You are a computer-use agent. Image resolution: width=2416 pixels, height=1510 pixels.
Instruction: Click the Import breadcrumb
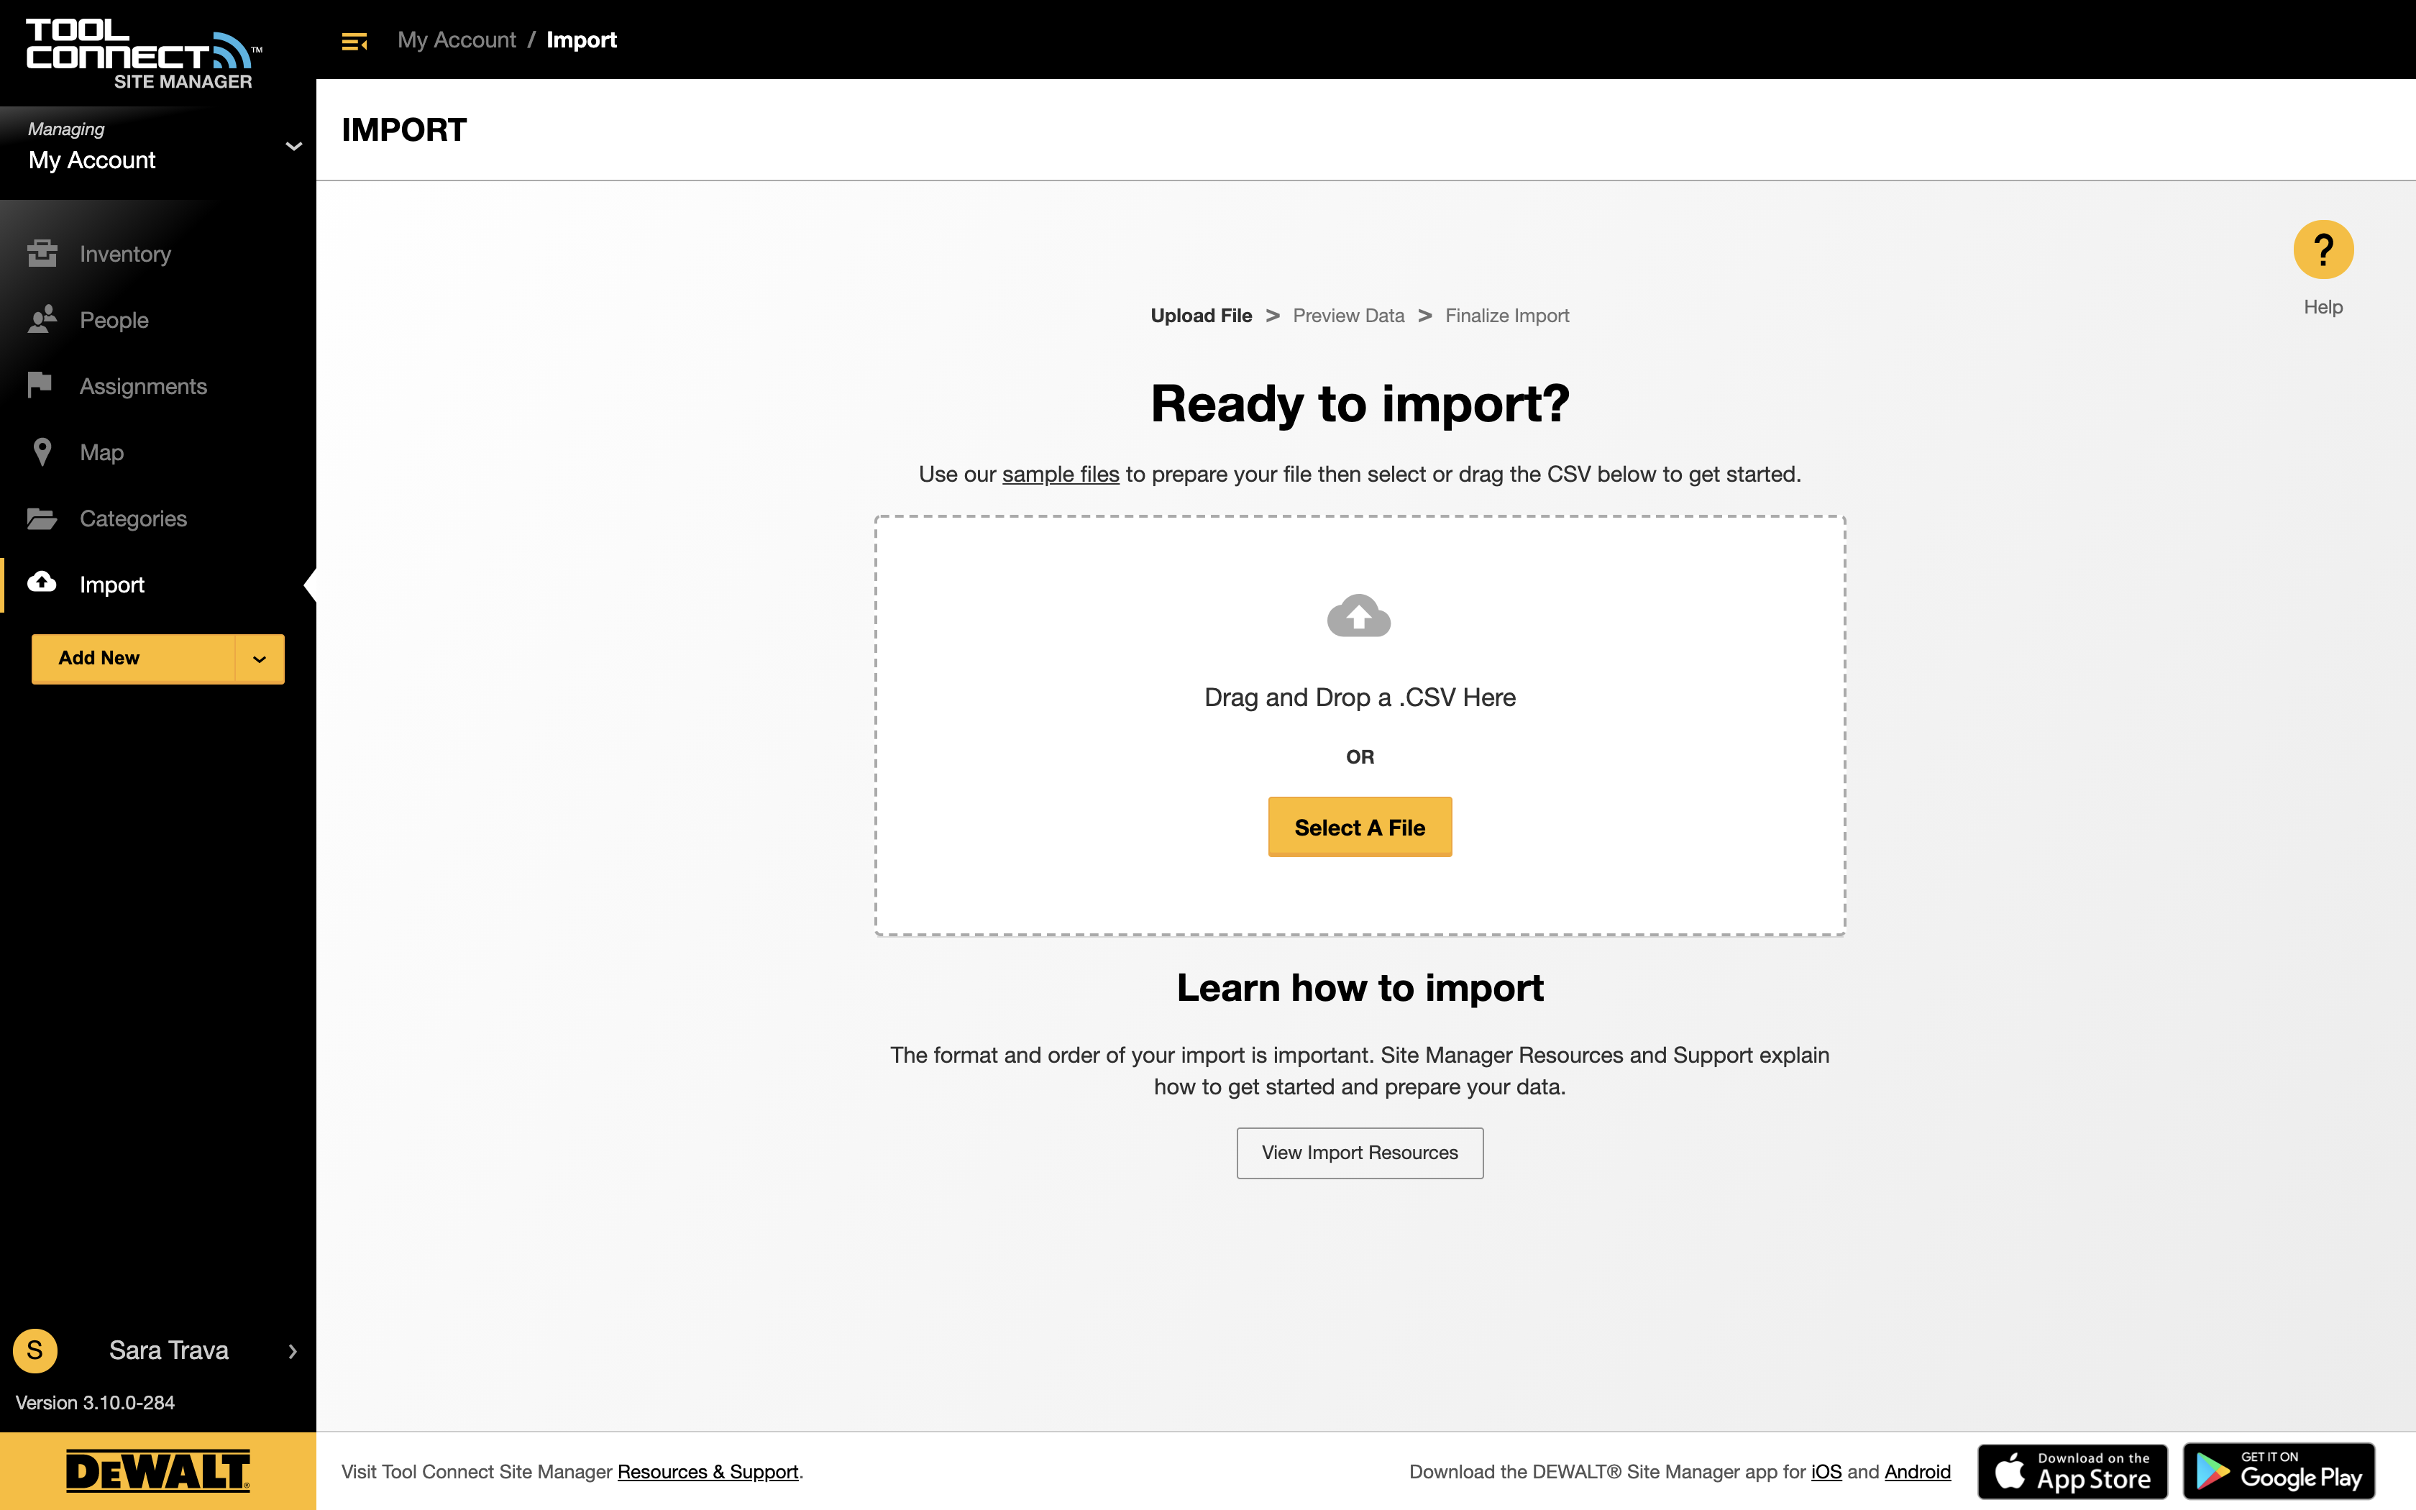click(x=581, y=40)
